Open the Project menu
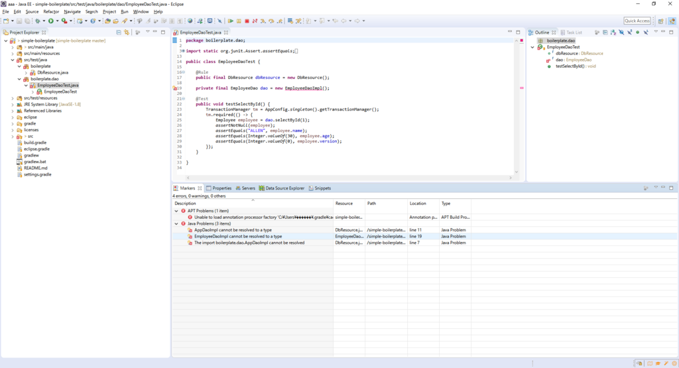Image resolution: width=679 pixels, height=368 pixels. [x=109, y=12]
